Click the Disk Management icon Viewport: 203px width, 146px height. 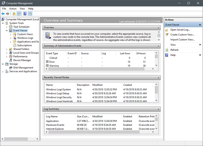[x=11, y=68]
